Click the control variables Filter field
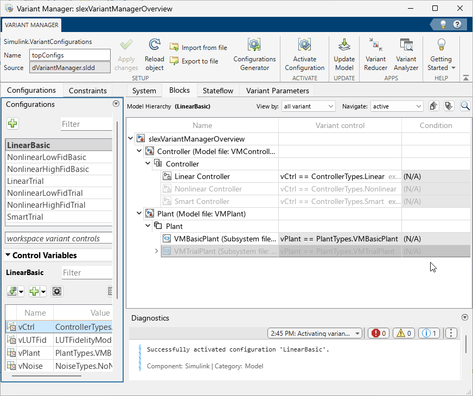 [87, 273]
